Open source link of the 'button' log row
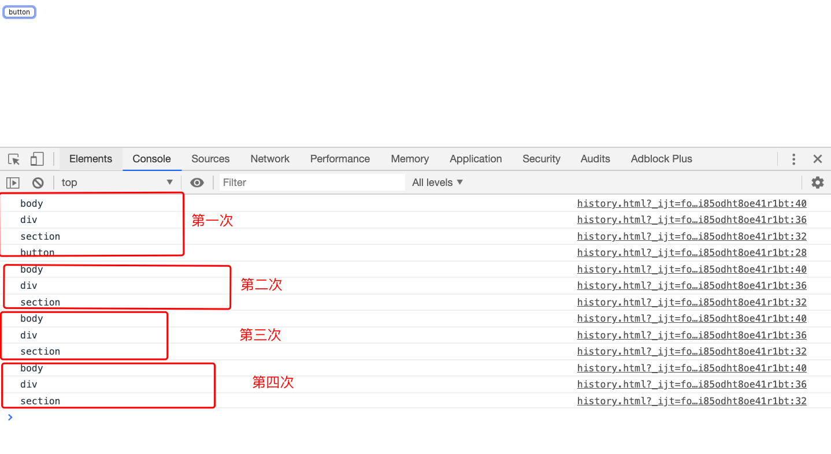Screen dimensions: 831x454 pos(692,252)
